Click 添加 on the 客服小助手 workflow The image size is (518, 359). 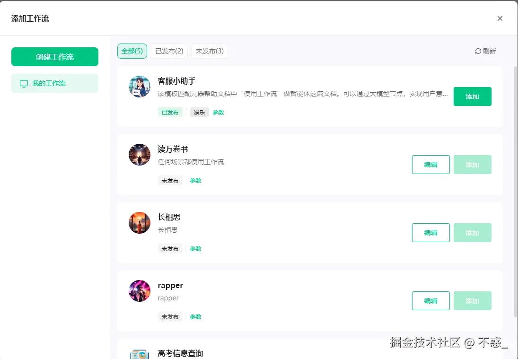472,96
